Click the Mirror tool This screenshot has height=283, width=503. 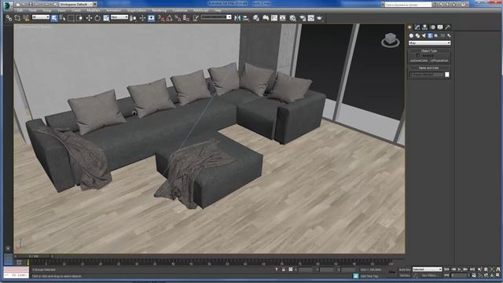(237, 18)
